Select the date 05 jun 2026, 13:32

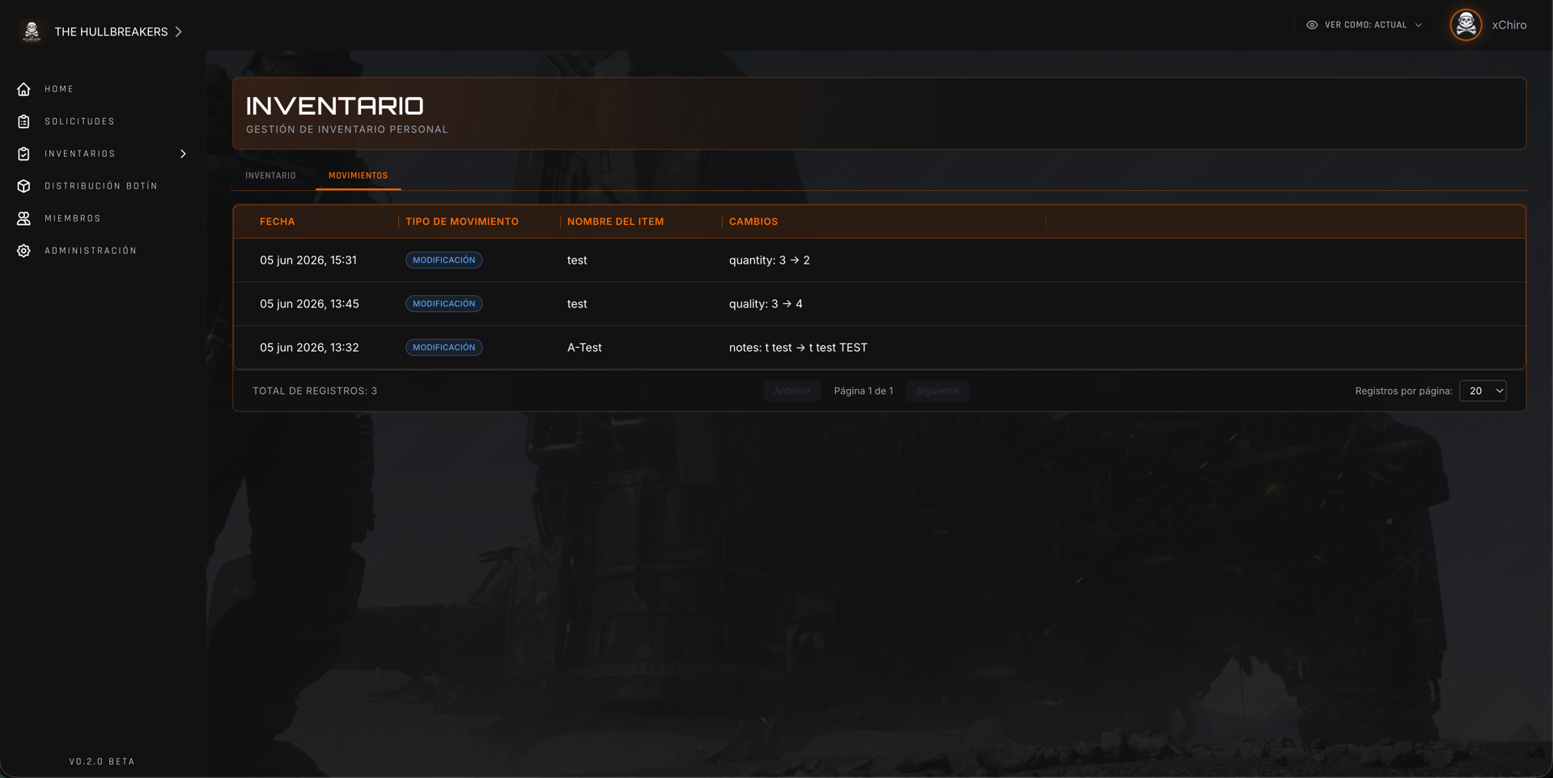[x=309, y=348]
